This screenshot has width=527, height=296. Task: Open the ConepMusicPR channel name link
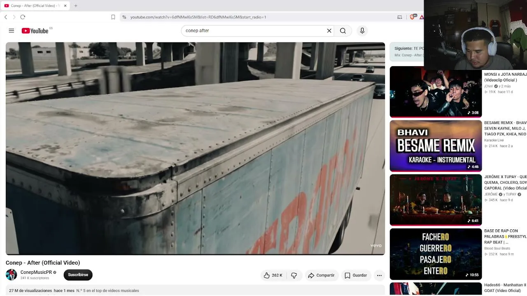point(36,272)
